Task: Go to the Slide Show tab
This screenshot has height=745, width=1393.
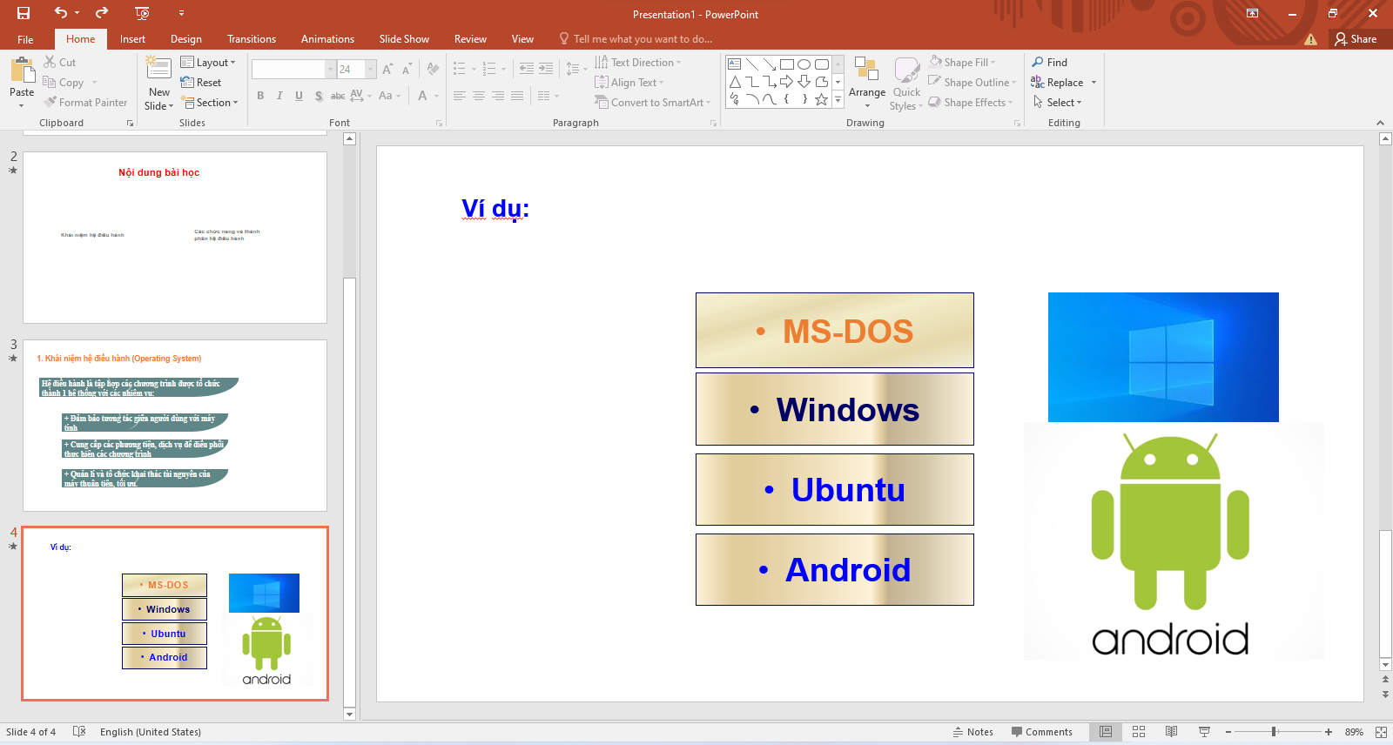Action: (404, 39)
